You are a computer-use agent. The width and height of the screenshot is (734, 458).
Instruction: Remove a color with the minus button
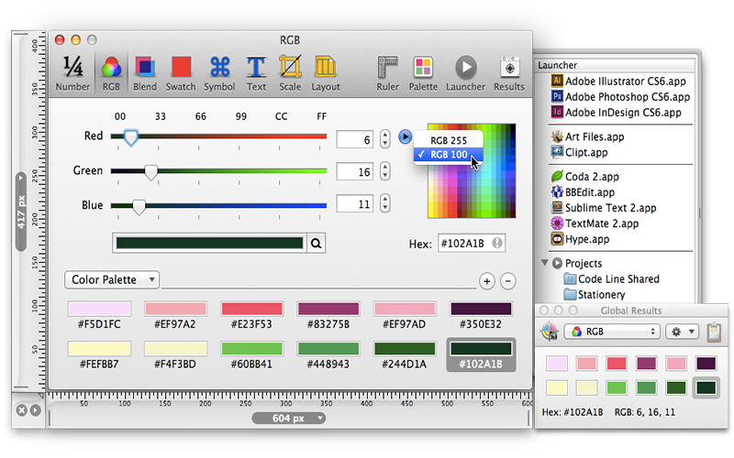click(x=508, y=281)
